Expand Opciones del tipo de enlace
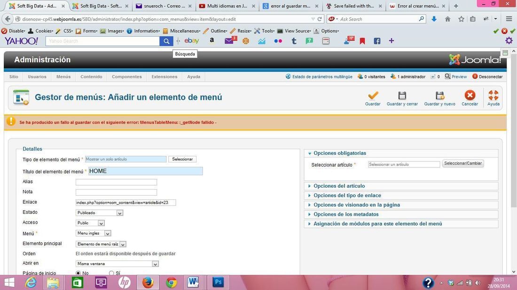The width and height of the screenshot is (517, 290). pyautogui.click(x=347, y=195)
